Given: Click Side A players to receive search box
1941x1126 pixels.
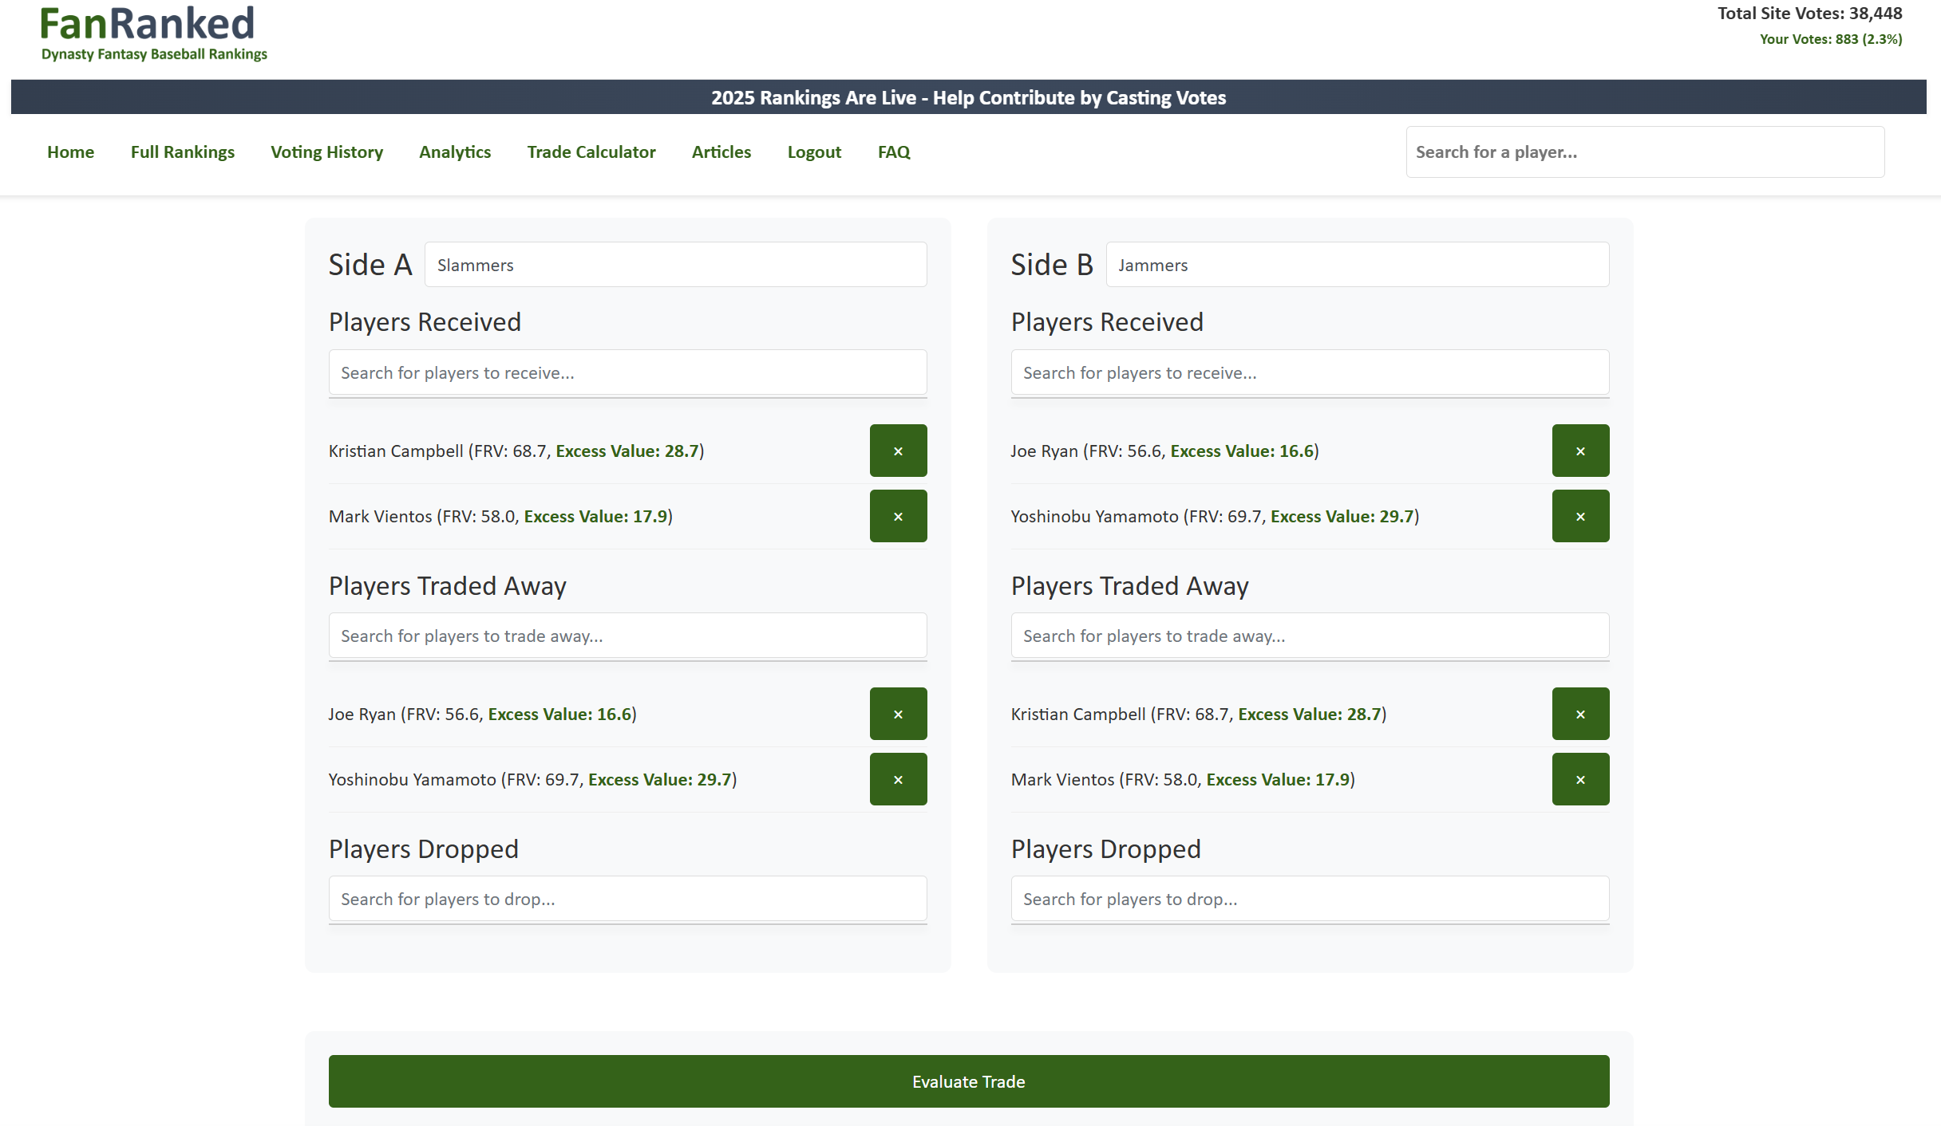Looking at the screenshot, I should [627, 372].
